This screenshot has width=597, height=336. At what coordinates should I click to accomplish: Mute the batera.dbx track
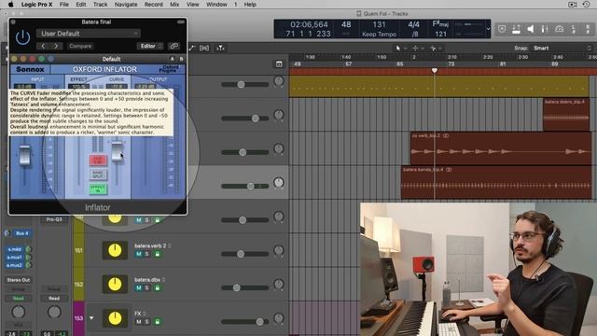point(139,288)
